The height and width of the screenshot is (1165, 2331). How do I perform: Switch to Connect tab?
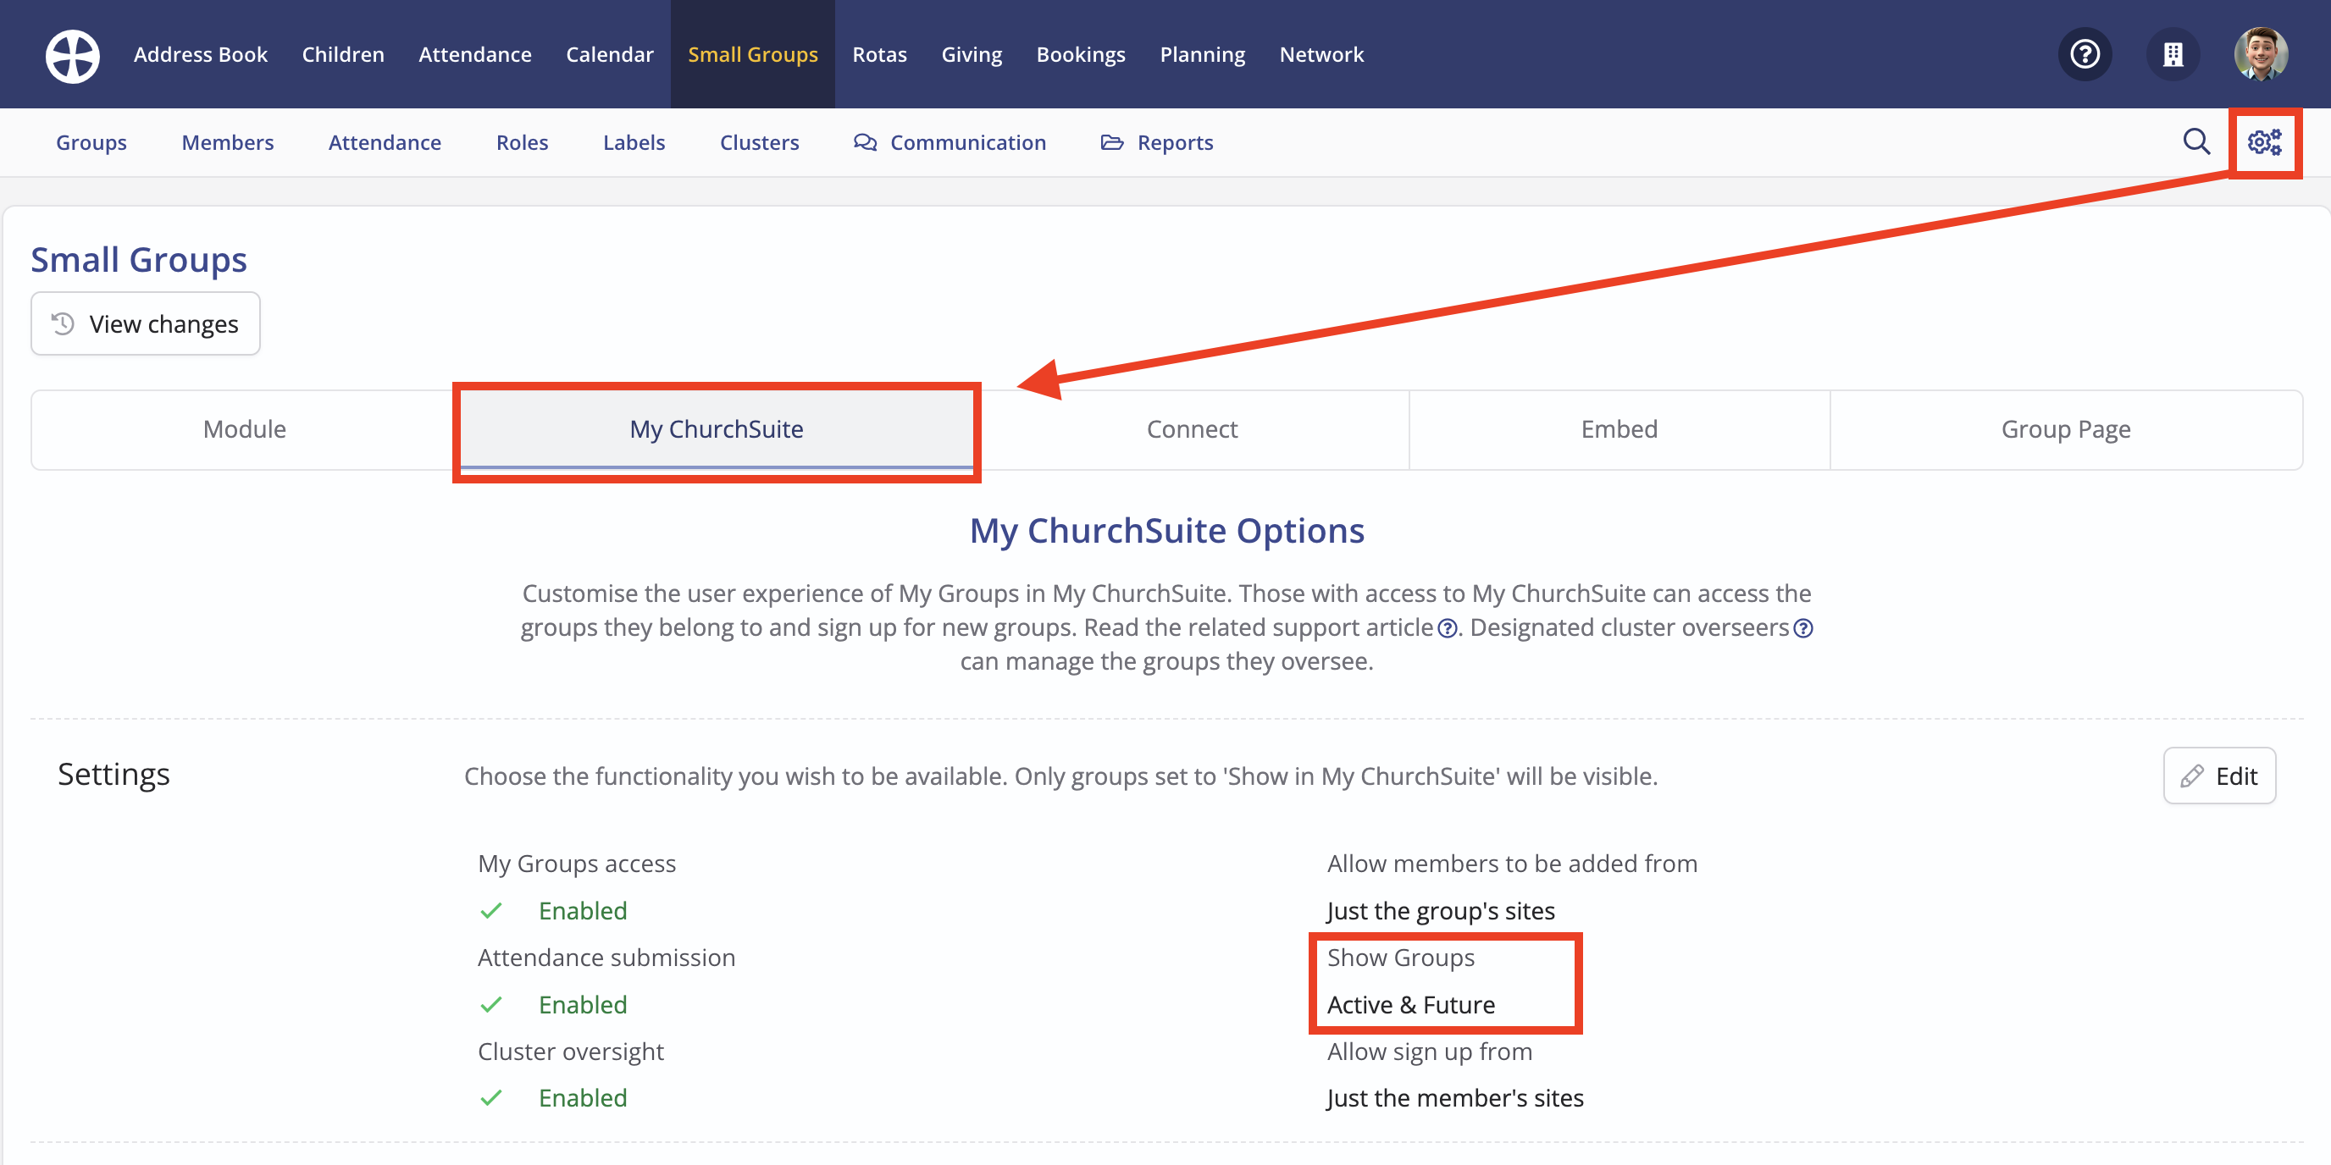(x=1192, y=429)
